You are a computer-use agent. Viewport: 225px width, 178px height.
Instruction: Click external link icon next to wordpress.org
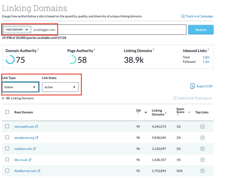point(37,138)
